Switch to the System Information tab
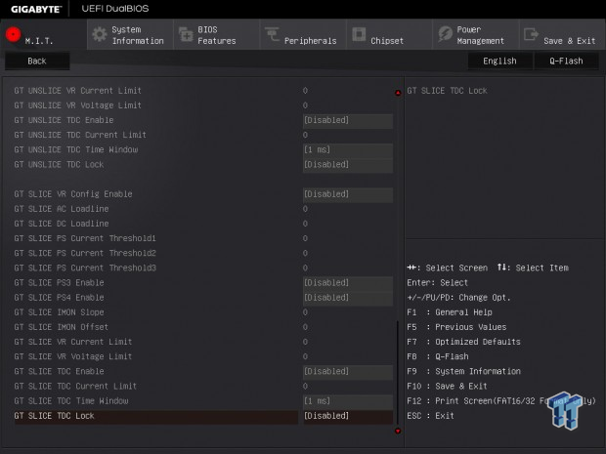Screen dimensions: 606x454 click(130, 35)
